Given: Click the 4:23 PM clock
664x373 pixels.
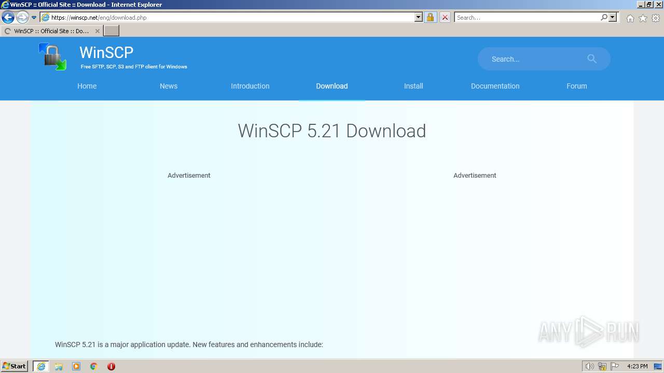Looking at the screenshot, I should pyautogui.click(x=637, y=366).
